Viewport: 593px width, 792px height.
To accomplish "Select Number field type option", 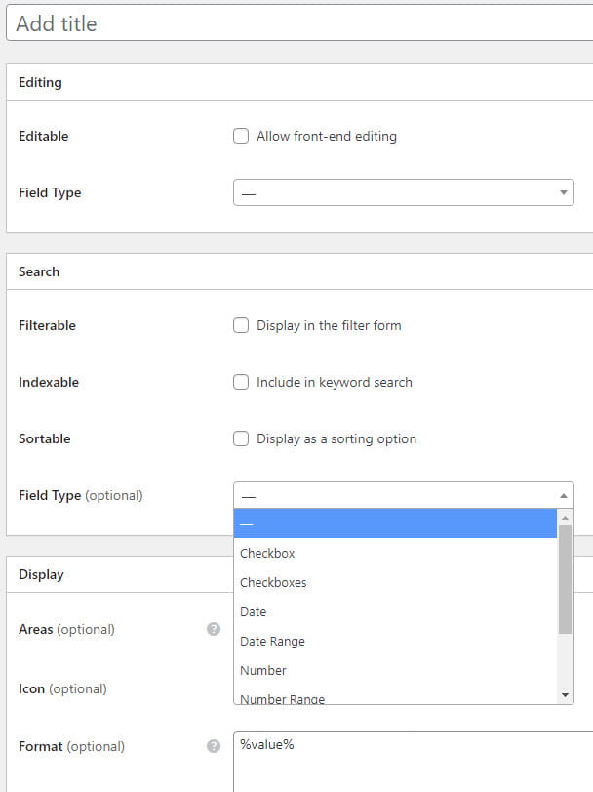I will (x=263, y=670).
